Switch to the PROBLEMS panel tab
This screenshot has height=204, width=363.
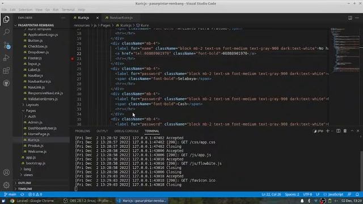pyautogui.click(x=82, y=131)
